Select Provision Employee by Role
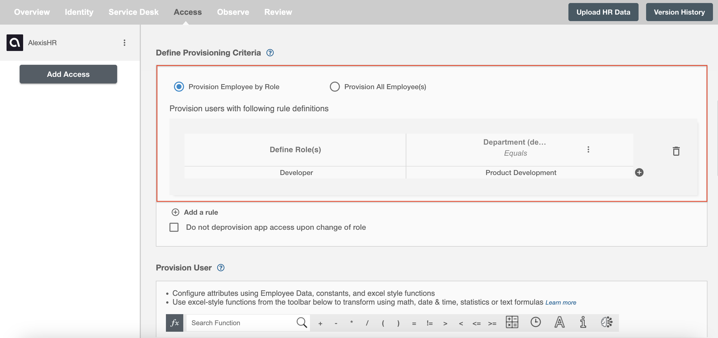The image size is (718, 338). point(179,87)
